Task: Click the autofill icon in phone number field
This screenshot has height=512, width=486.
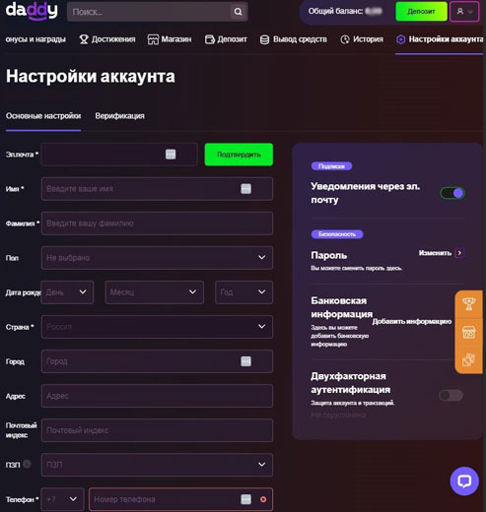Action: point(245,499)
